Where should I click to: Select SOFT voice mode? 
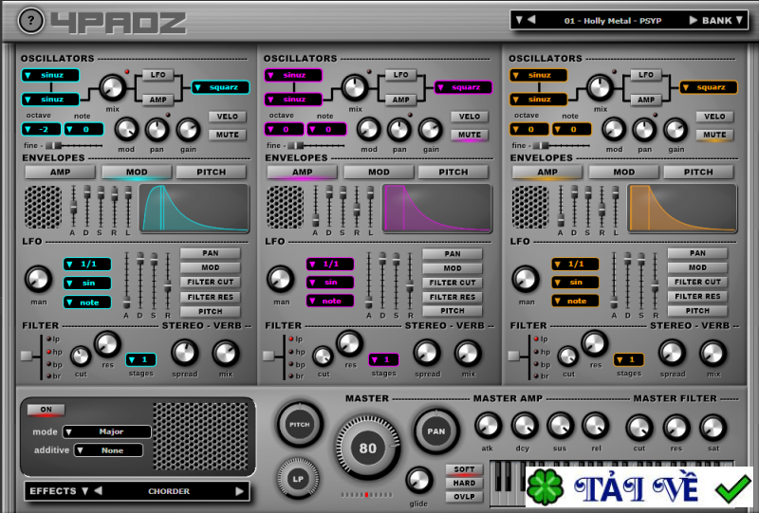pos(464,469)
